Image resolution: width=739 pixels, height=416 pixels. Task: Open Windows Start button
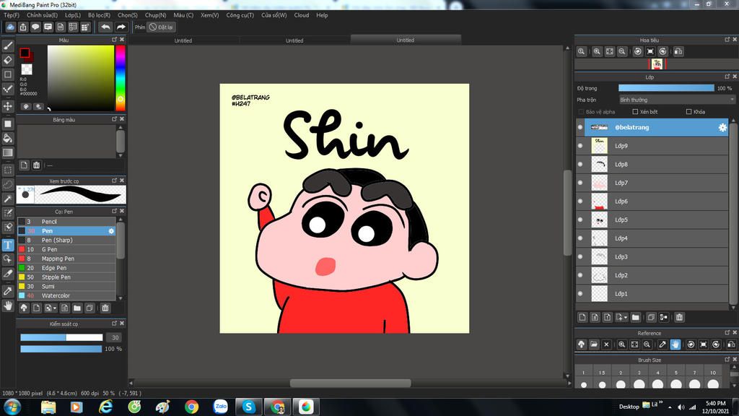coord(12,407)
